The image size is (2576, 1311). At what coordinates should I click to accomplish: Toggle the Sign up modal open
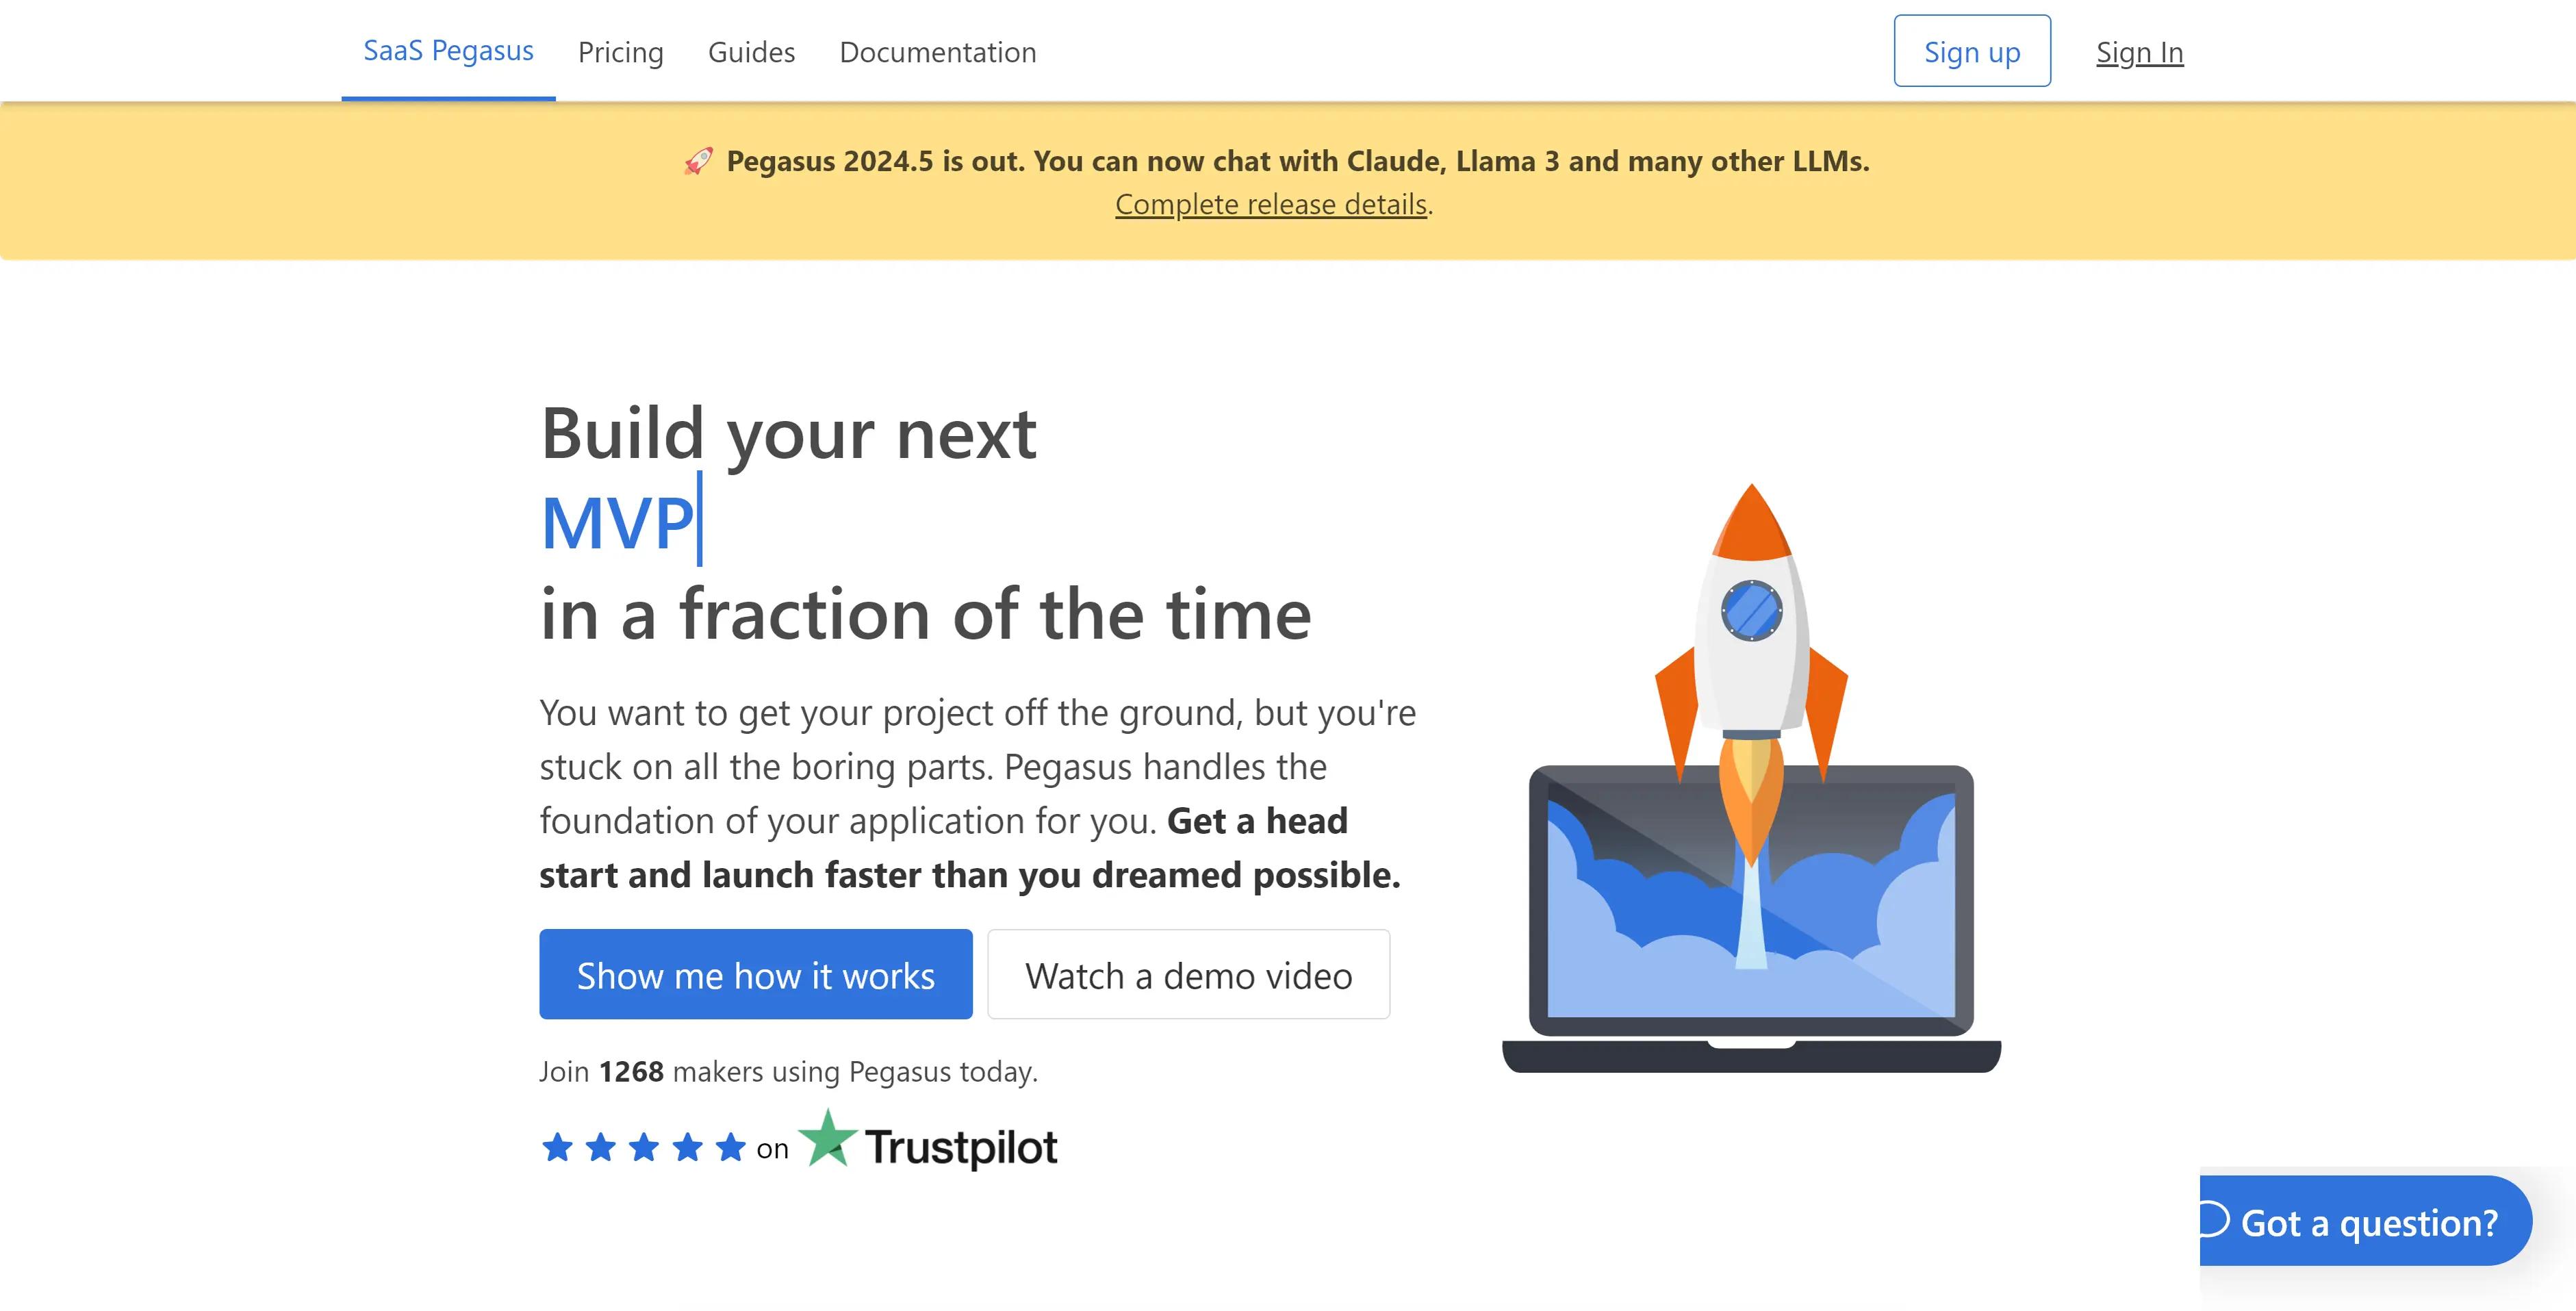pos(1972,50)
